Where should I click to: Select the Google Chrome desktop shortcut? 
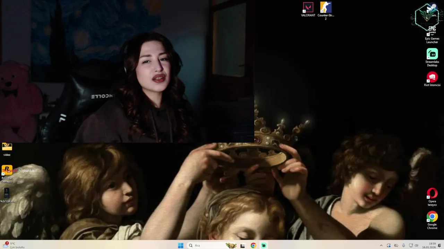click(432, 220)
